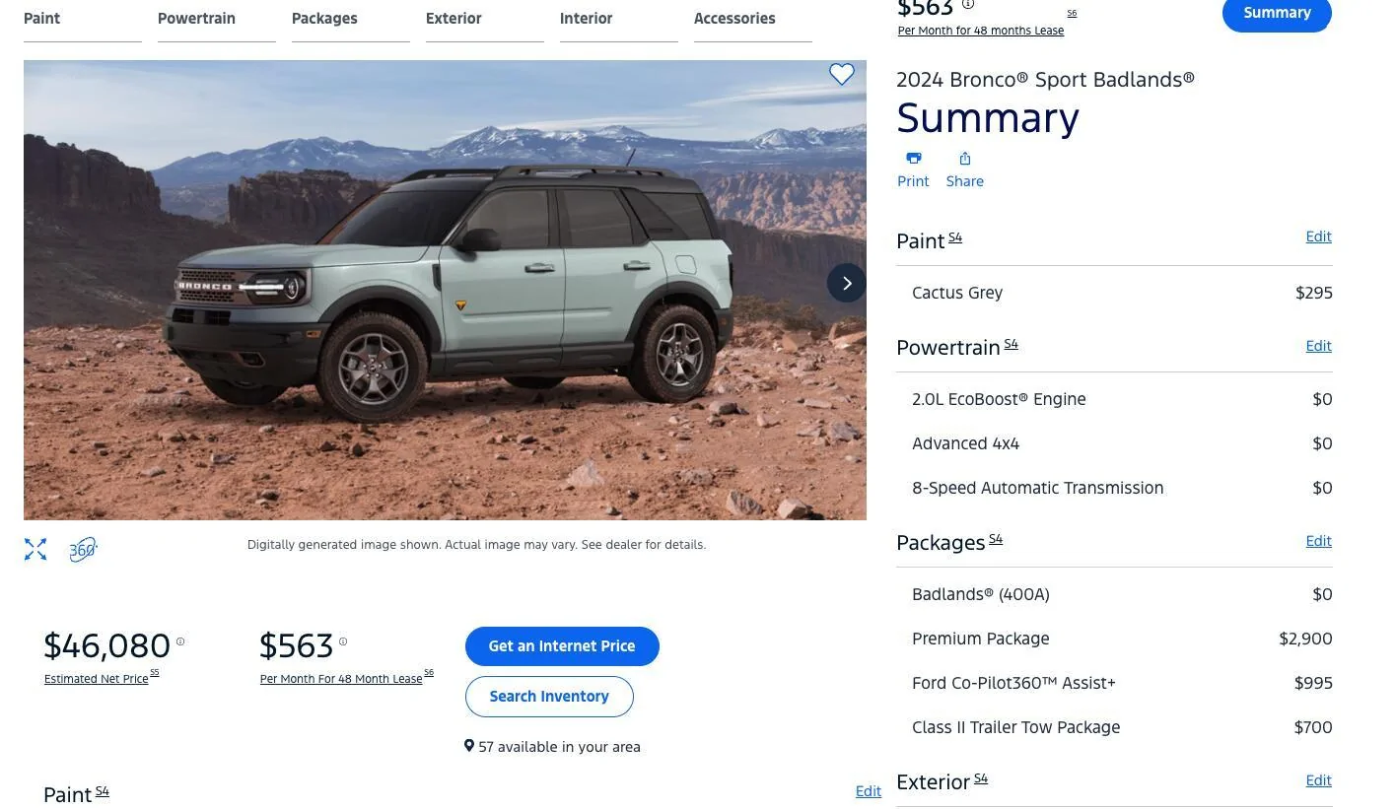Switch to the Interior tab
1396x809 pixels.
click(586, 18)
